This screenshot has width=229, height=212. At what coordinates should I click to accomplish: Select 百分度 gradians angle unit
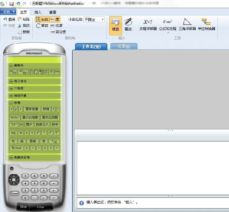tap(58, 32)
